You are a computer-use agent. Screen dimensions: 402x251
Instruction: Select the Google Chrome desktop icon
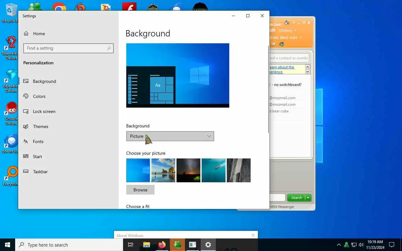pyautogui.click(x=59, y=7)
